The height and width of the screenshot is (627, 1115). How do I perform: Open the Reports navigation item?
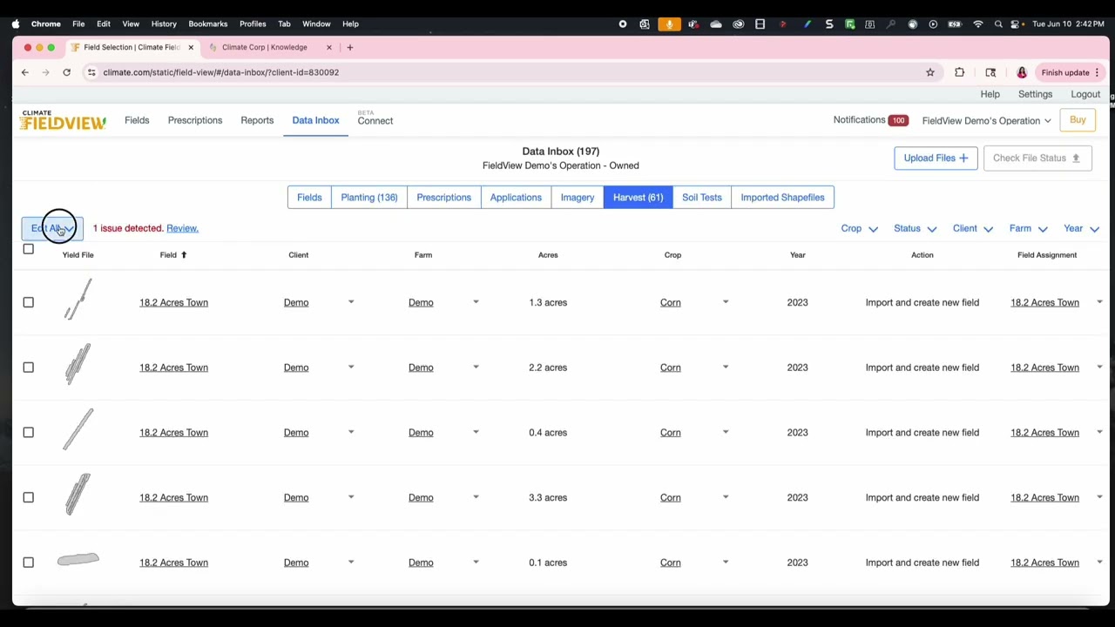point(257,120)
